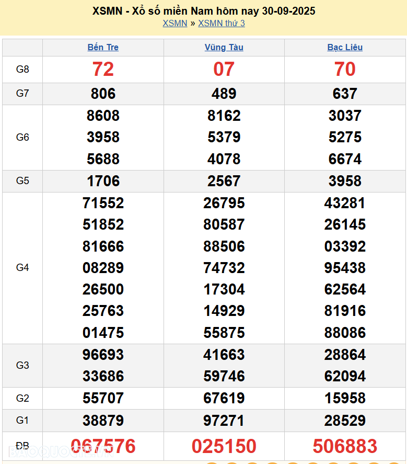This screenshot has width=407, height=464.
Task: Click the page title XSMN 30-09-2025
Action: (x=204, y=11)
